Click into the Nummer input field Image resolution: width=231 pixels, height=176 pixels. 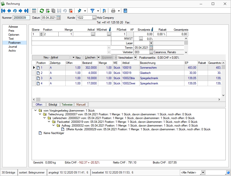[x=21, y=18]
